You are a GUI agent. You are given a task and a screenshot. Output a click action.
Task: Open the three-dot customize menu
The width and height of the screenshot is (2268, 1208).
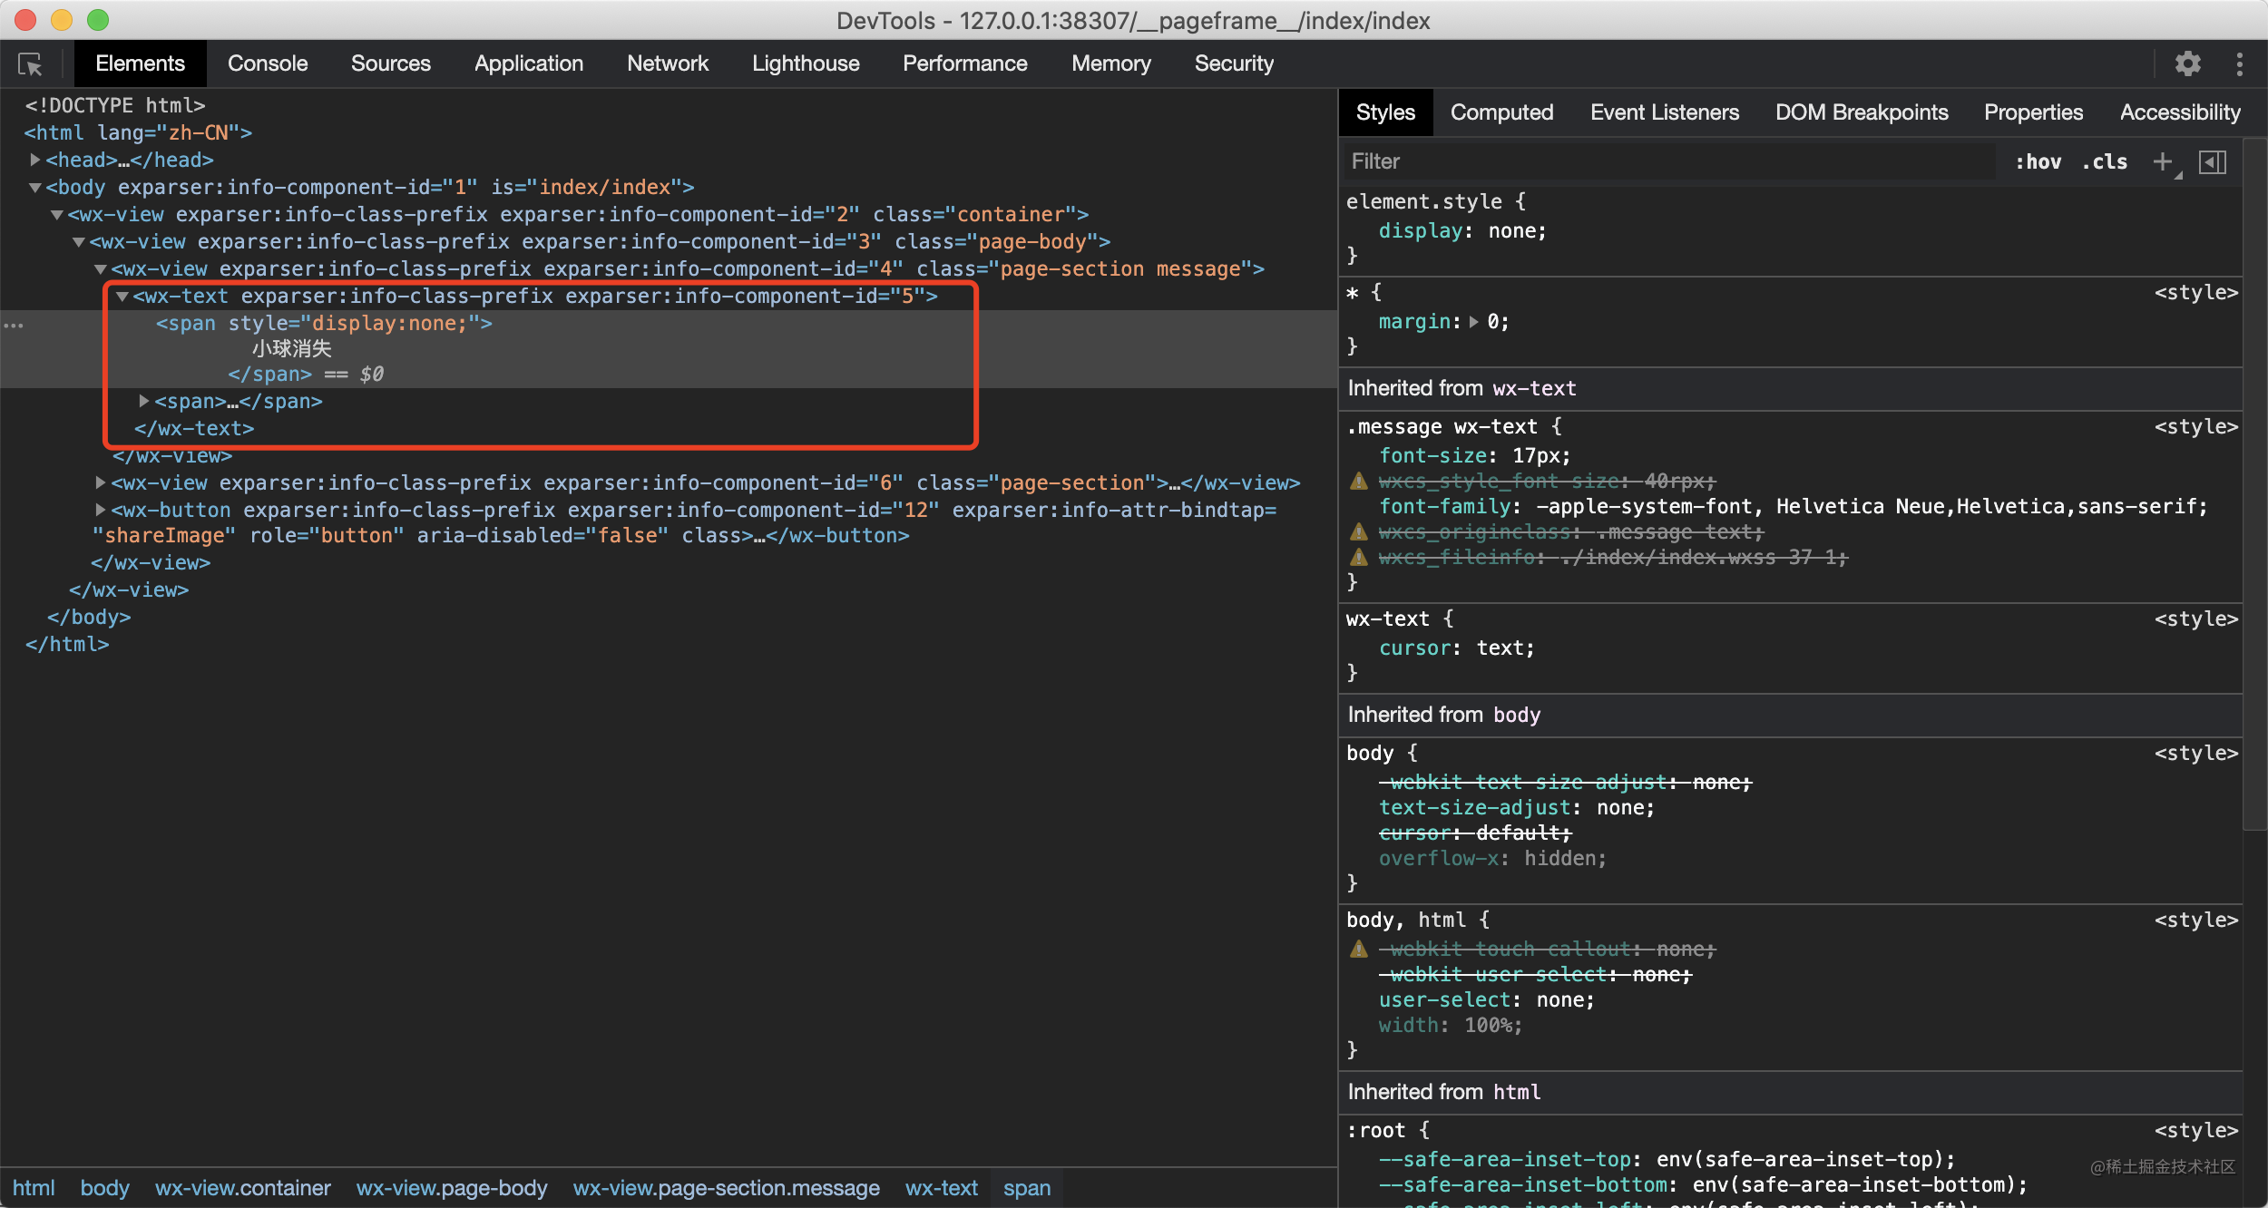pyautogui.click(x=2239, y=63)
